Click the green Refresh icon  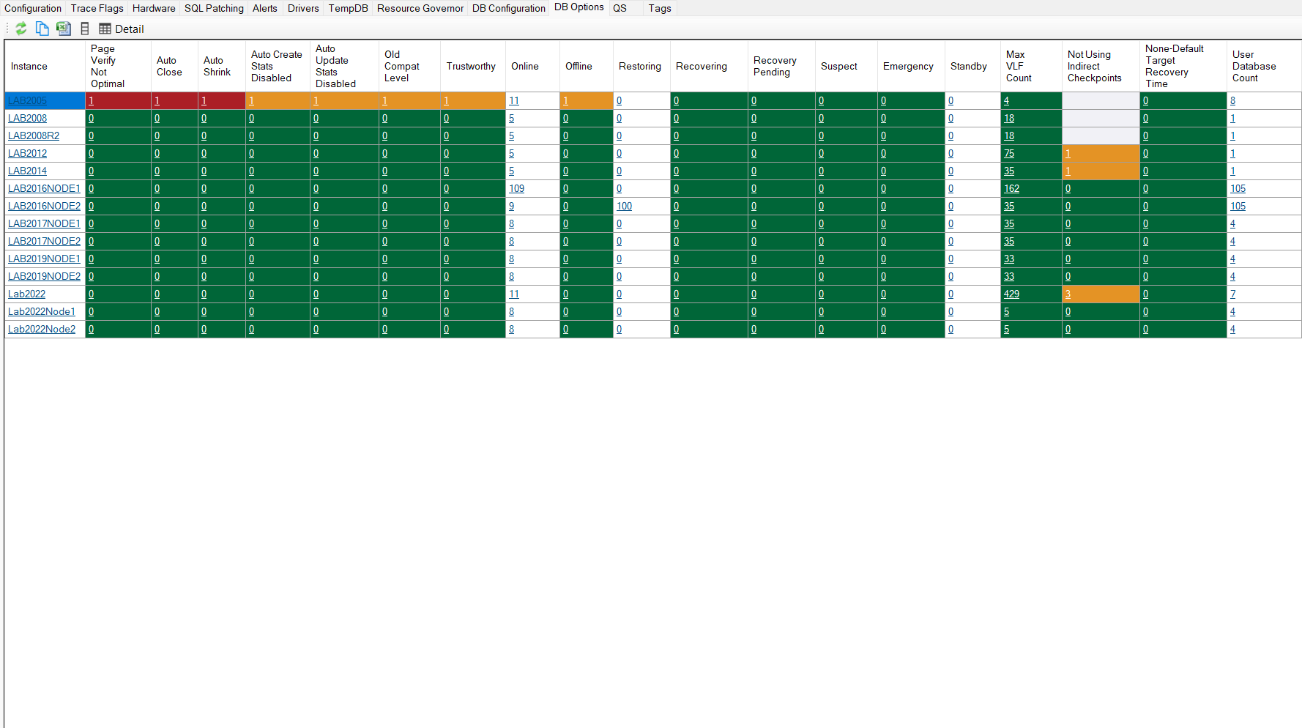21,29
